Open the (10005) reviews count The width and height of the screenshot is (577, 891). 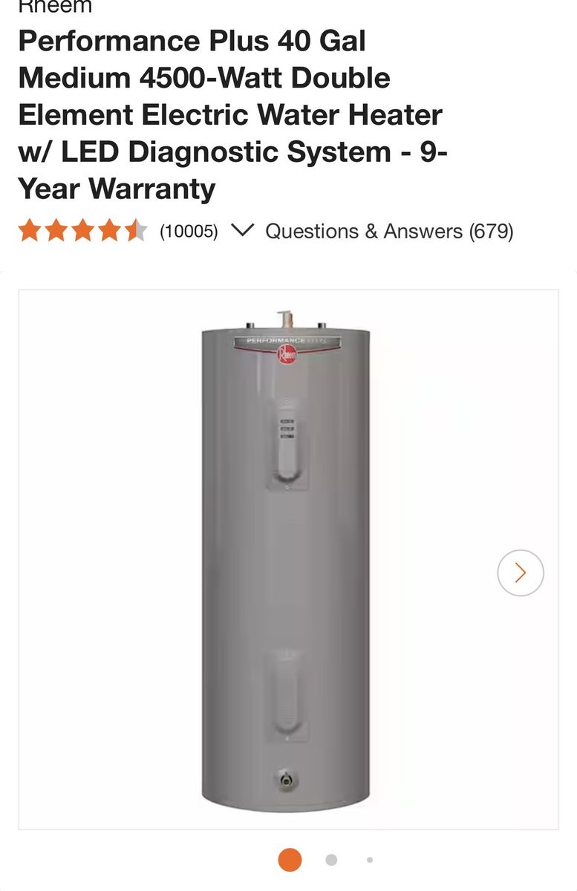pyautogui.click(x=189, y=232)
